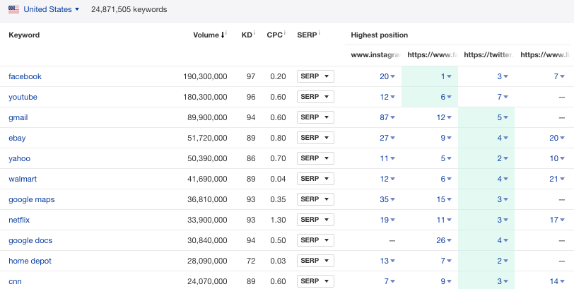574x289 pixels.
Task: Click the United States flag icon
Action: click(x=13, y=9)
